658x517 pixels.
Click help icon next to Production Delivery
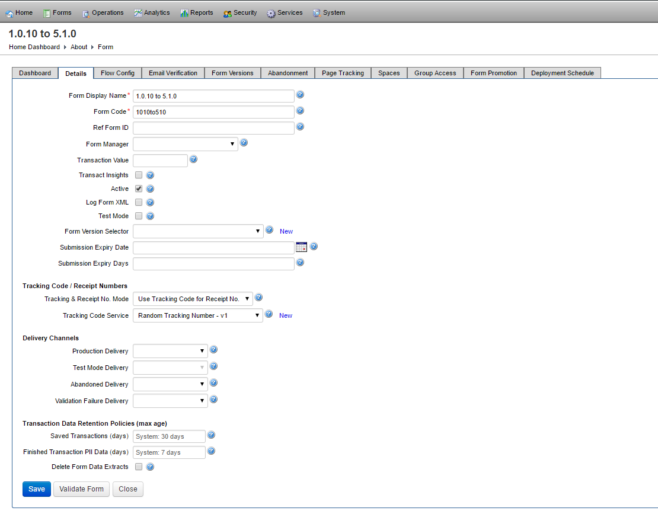click(x=213, y=349)
